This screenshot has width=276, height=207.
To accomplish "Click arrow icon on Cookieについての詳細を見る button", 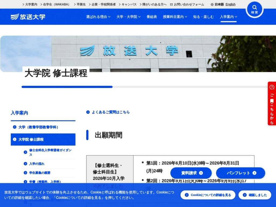I will click(x=187, y=195).
